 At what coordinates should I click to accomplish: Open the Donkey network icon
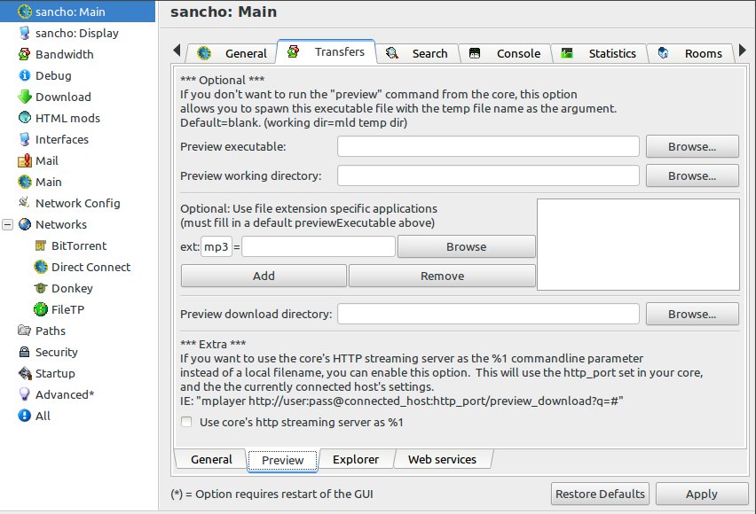[41, 288]
